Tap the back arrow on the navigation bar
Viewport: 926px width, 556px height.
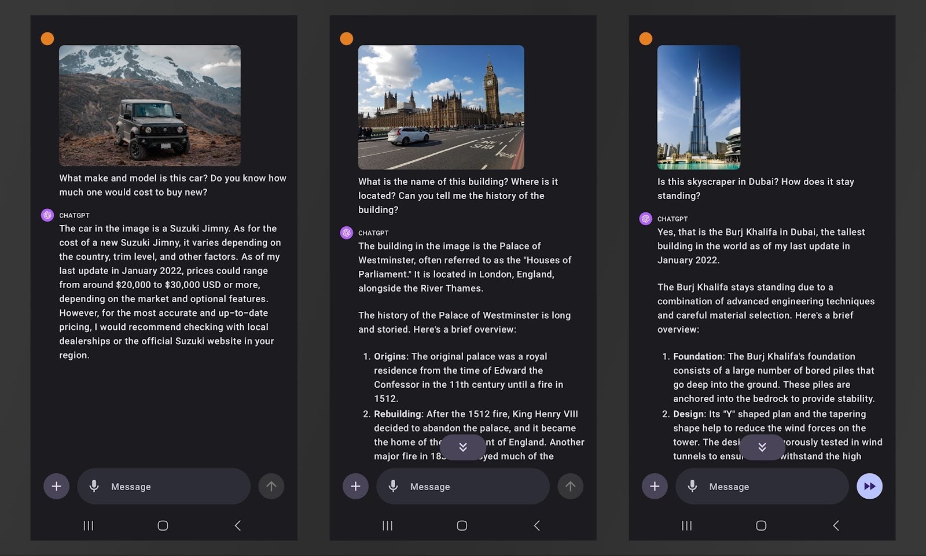coord(238,525)
